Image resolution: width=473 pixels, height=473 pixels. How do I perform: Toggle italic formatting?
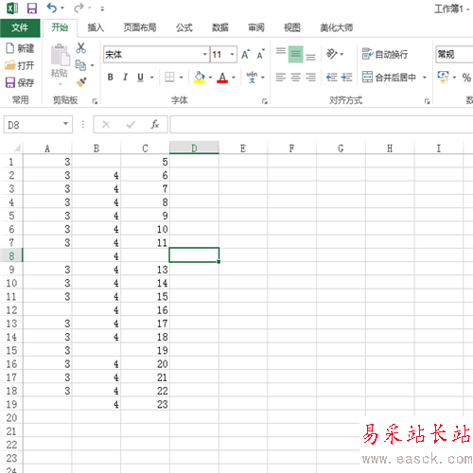[x=126, y=78]
